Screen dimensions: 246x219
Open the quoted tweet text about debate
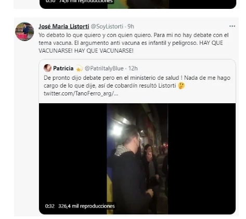tap(137, 82)
